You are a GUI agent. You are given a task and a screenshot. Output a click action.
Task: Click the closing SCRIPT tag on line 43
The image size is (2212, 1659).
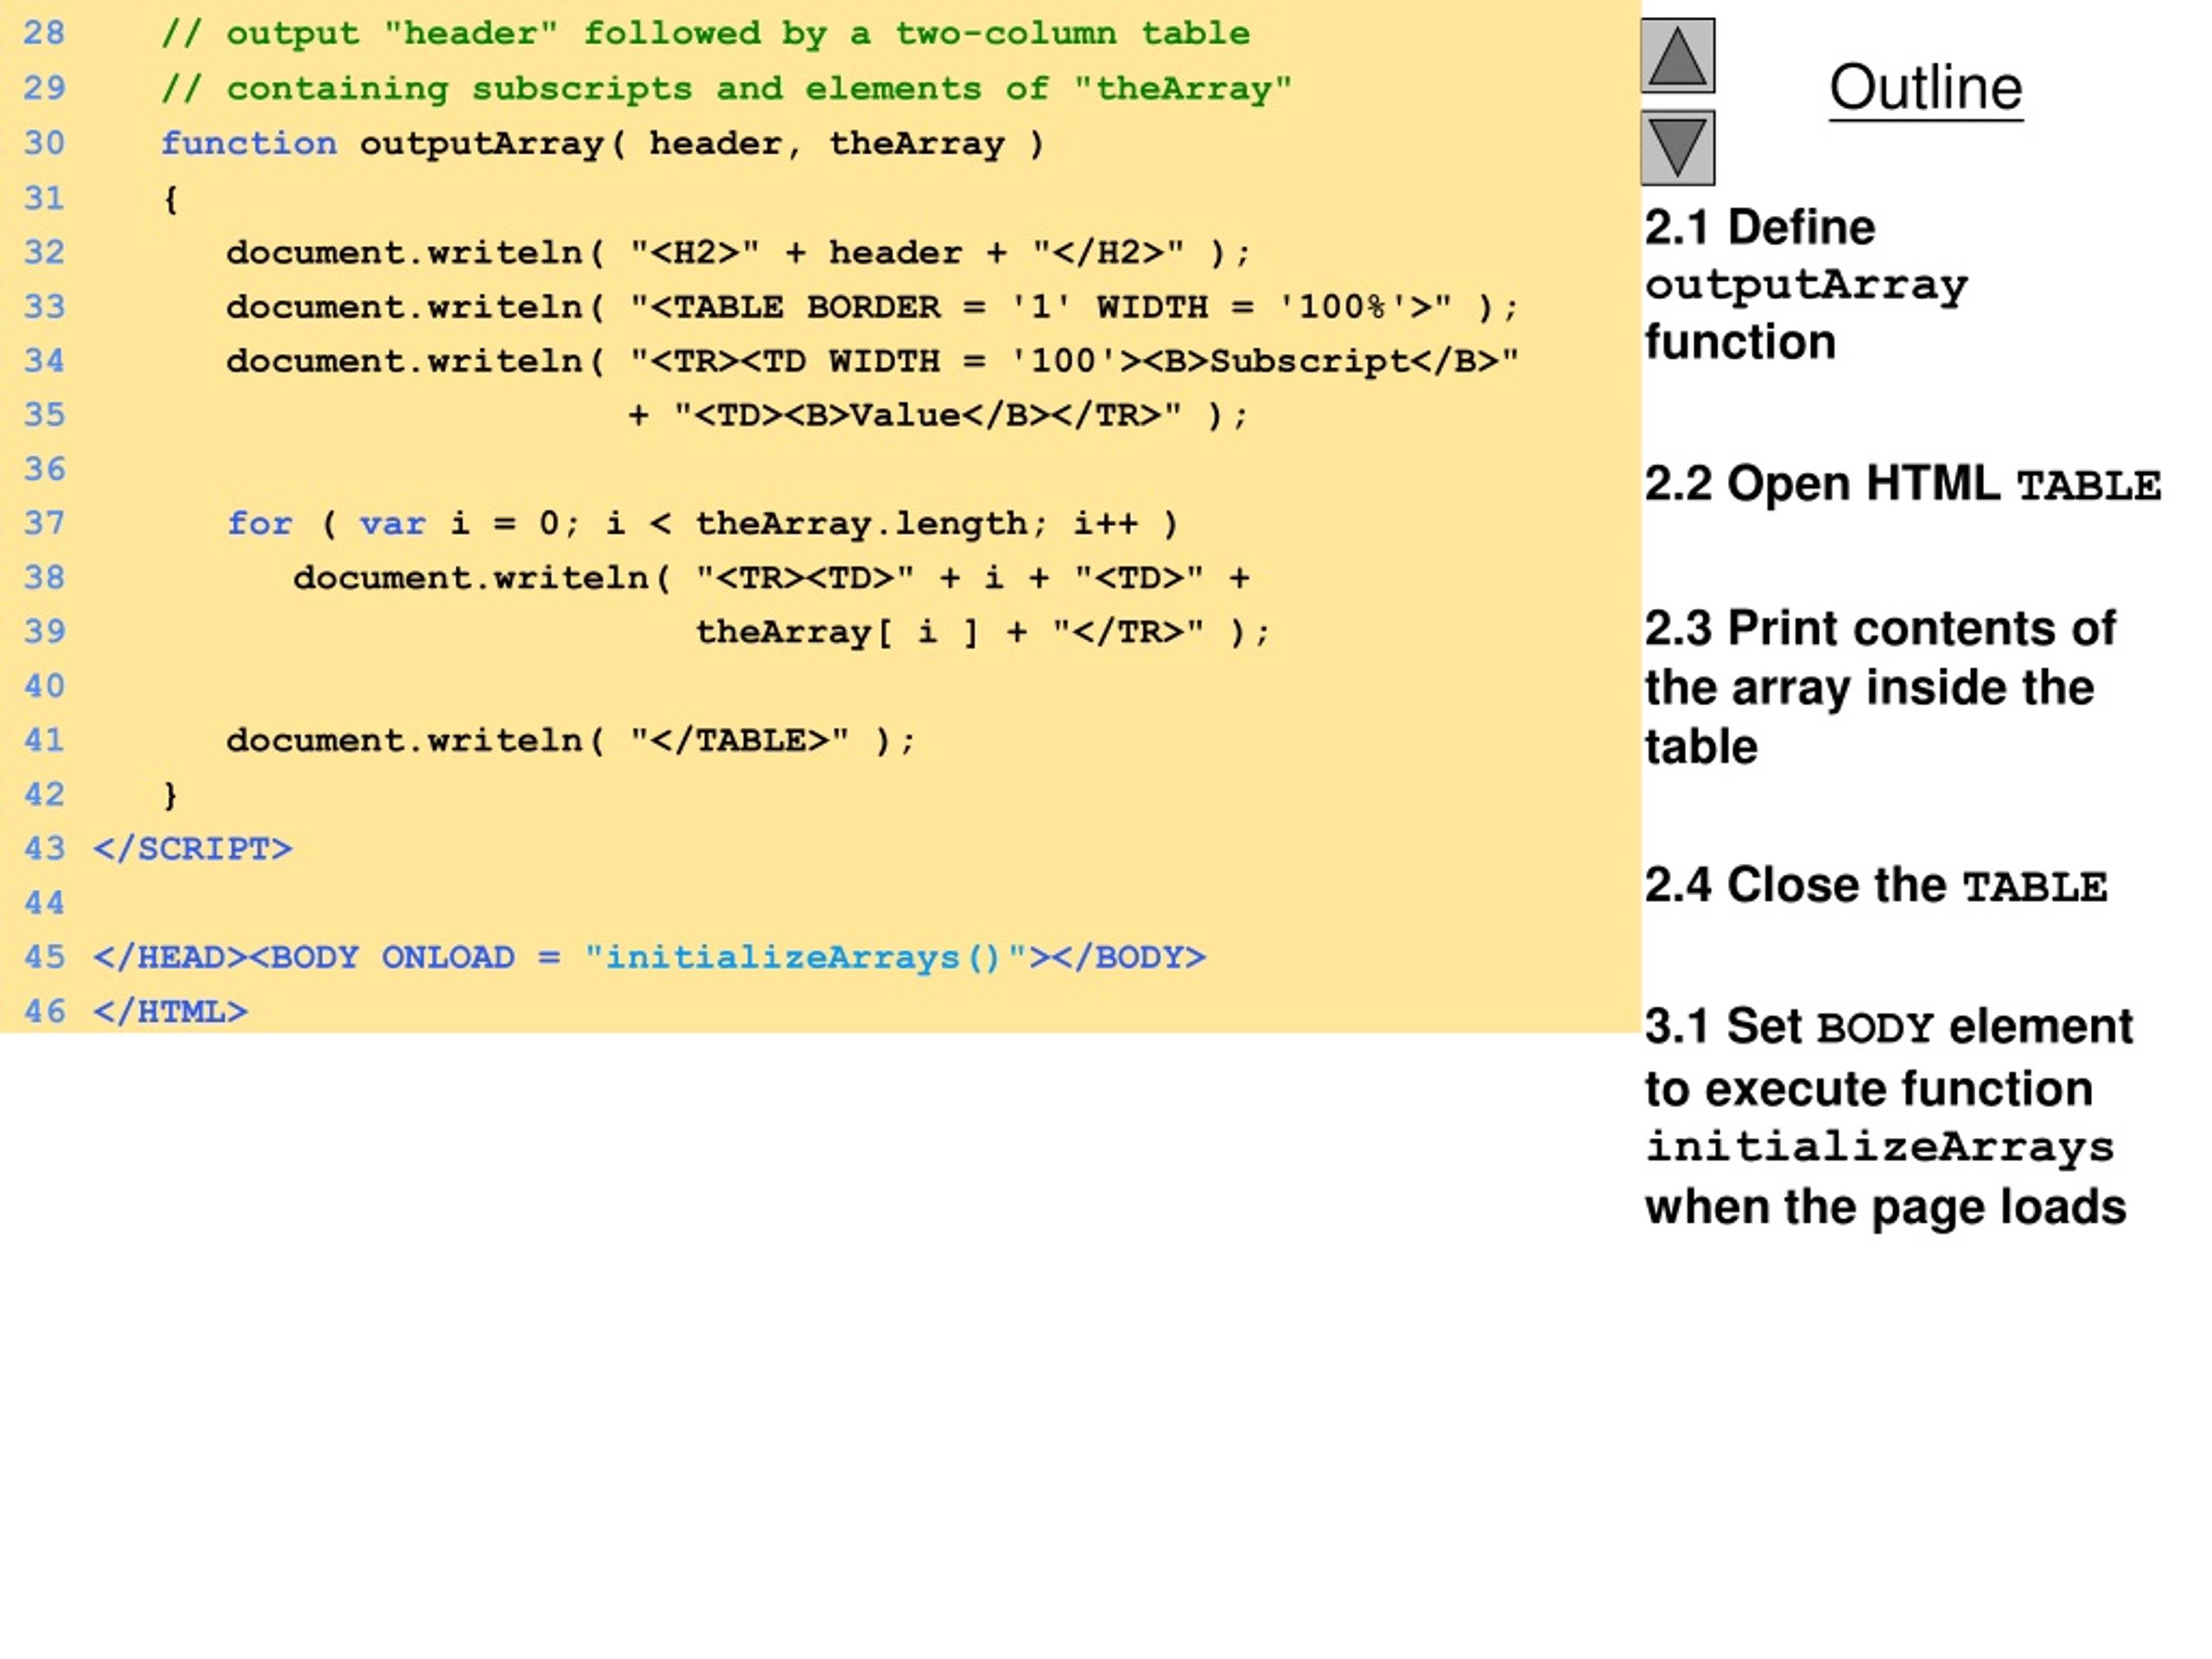coord(193,848)
